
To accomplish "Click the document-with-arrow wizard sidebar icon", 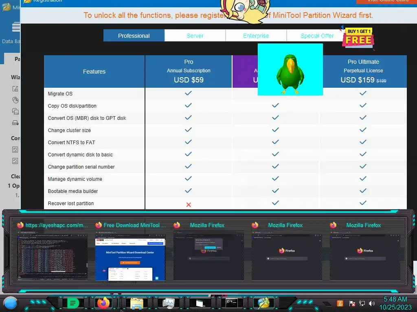I will (x=15, y=89).
